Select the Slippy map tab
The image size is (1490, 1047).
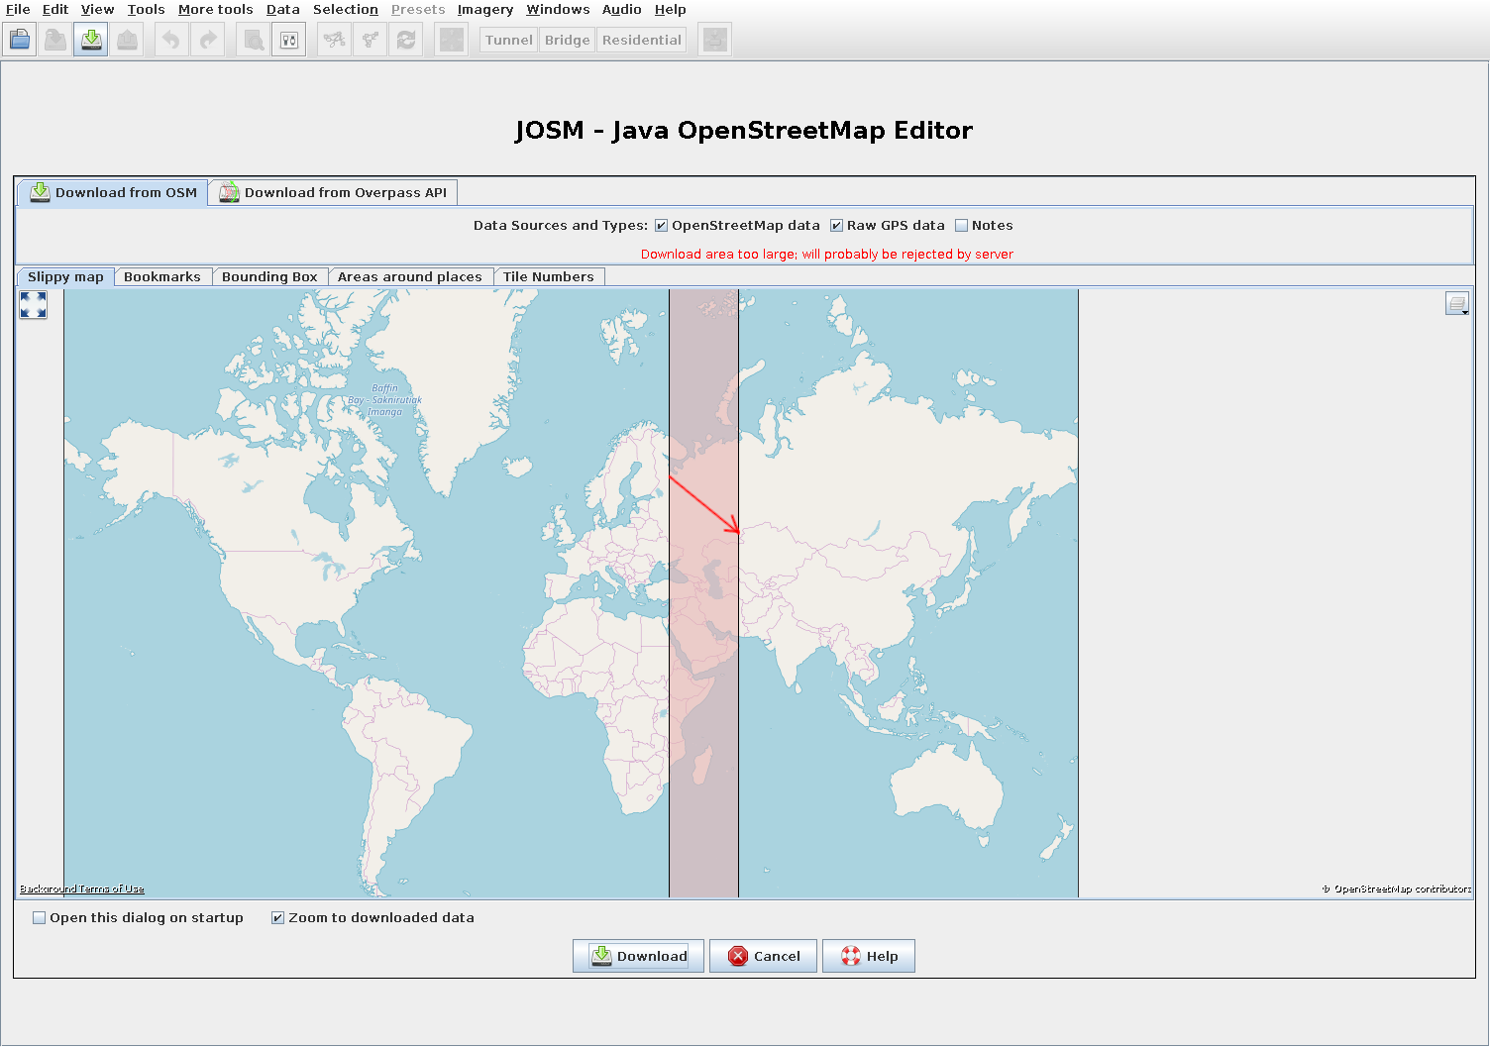tap(65, 277)
